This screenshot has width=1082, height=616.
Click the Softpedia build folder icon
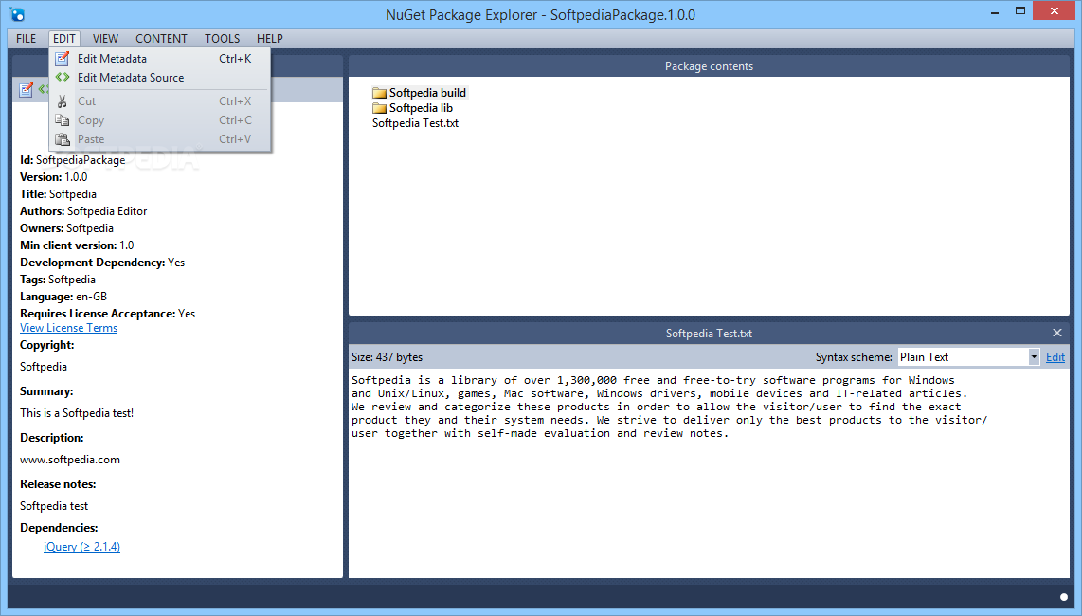coord(379,93)
